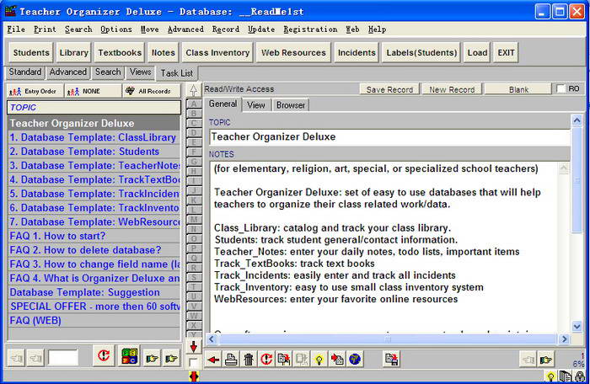Open the Advanced menu in the menu bar

click(185, 29)
